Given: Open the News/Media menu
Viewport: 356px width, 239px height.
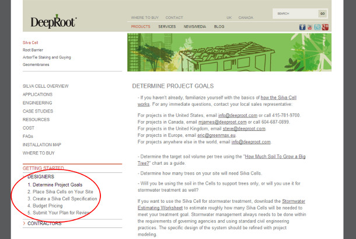Looking at the screenshot, I should [x=195, y=27].
